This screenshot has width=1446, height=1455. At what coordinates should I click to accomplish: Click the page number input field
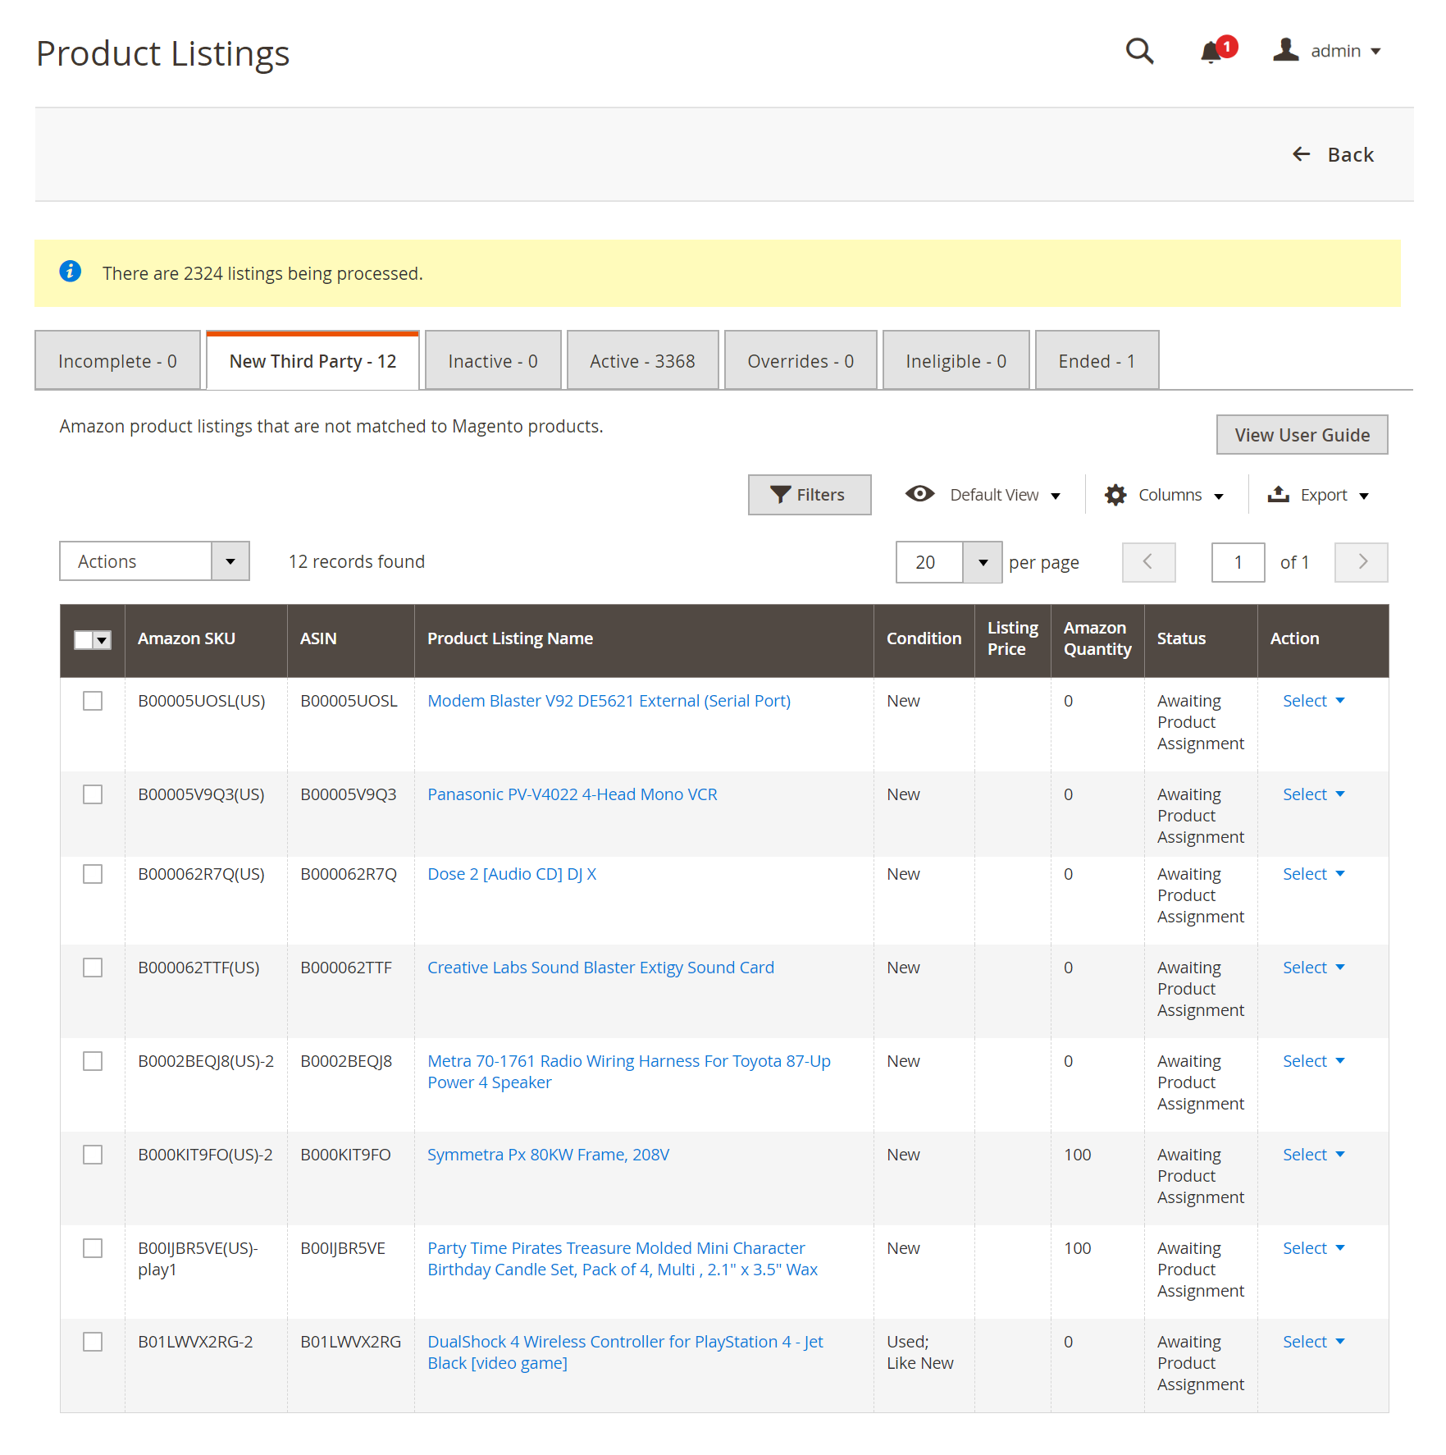tap(1238, 562)
